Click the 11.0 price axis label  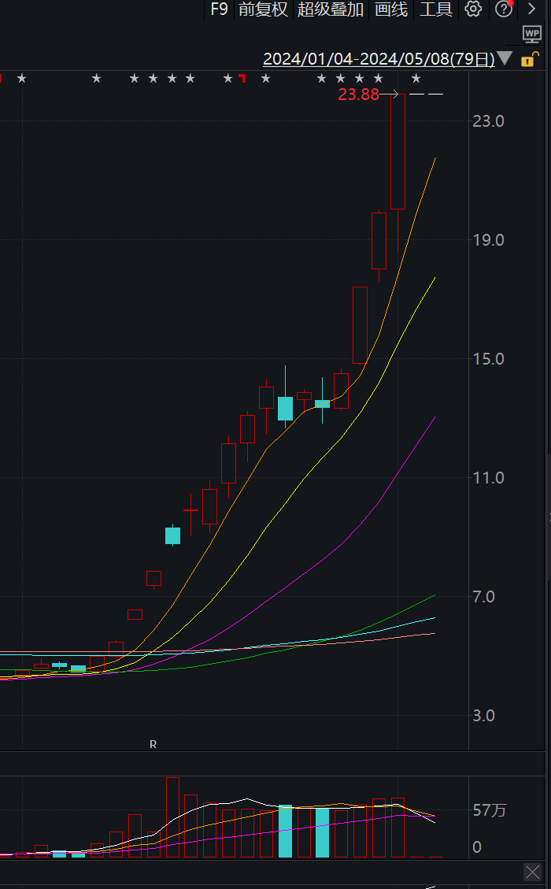[x=489, y=478]
